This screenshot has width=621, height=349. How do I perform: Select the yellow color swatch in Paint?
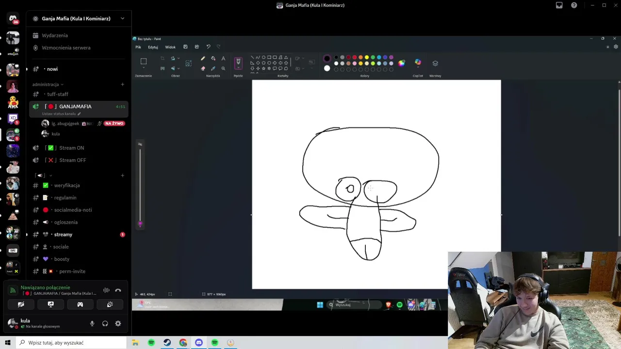click(x=367, y=57)
